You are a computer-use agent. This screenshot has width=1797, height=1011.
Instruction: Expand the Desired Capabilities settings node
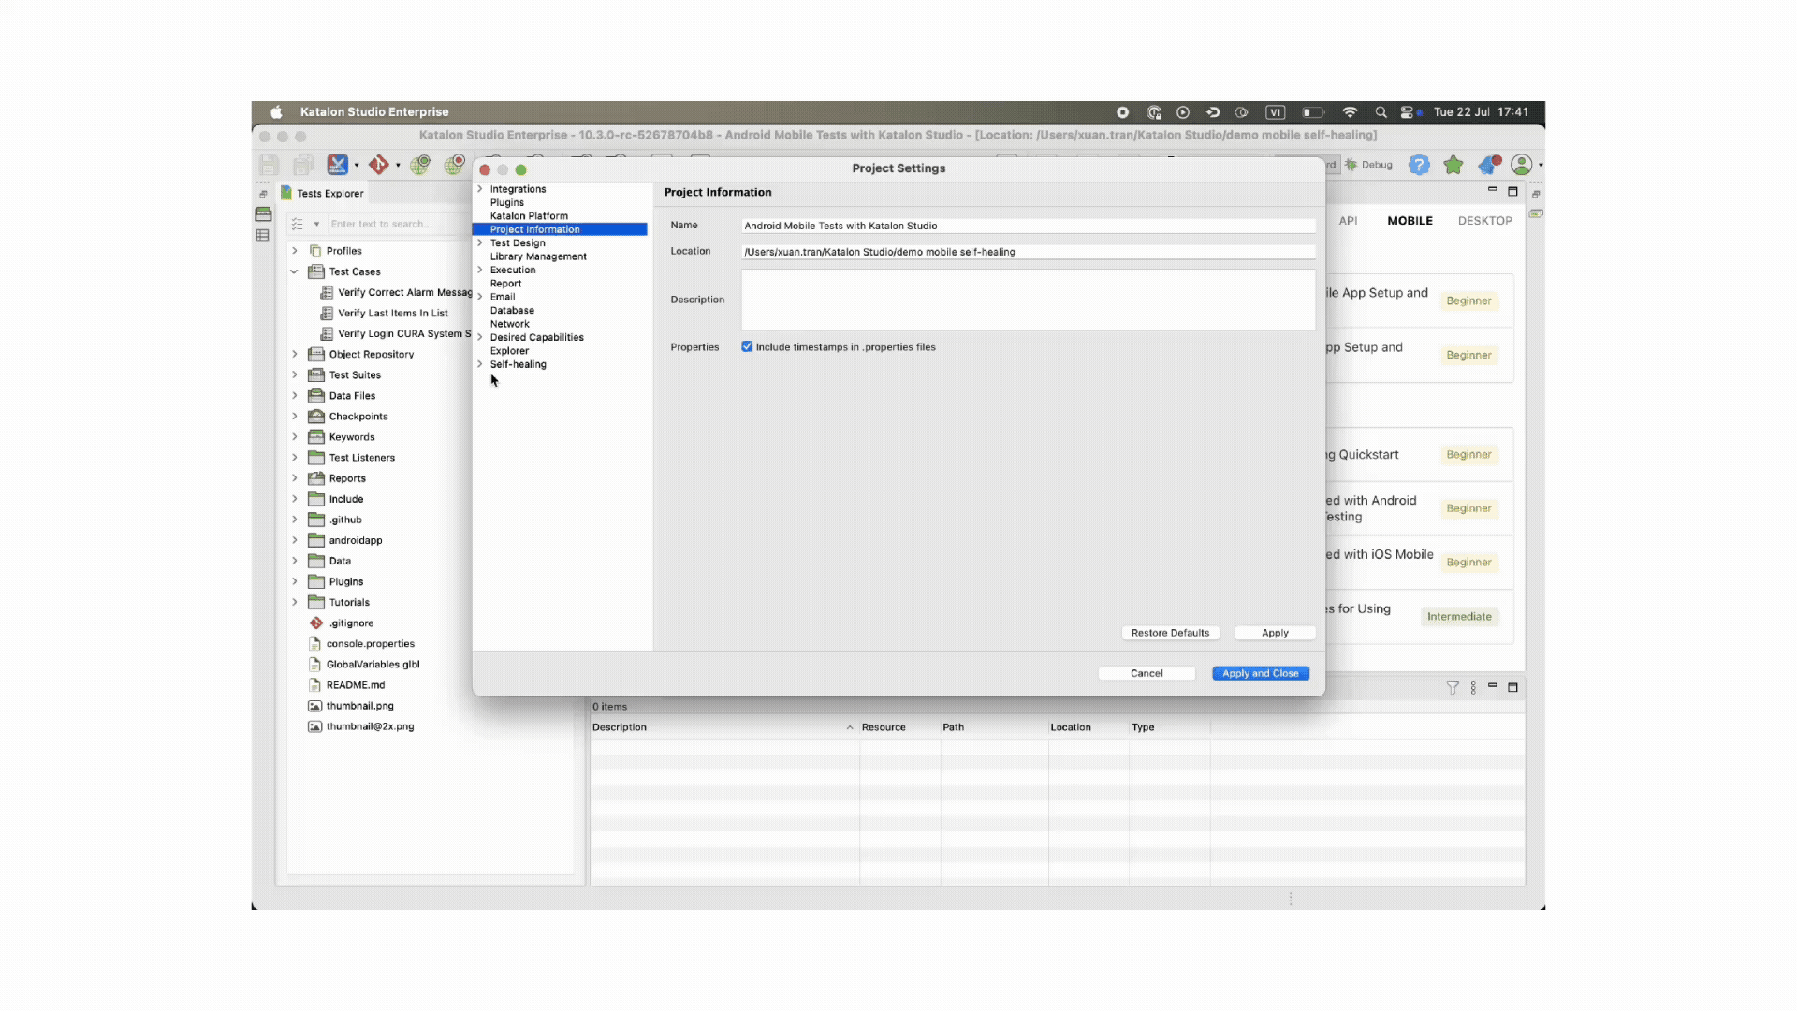tap(480, 338)
